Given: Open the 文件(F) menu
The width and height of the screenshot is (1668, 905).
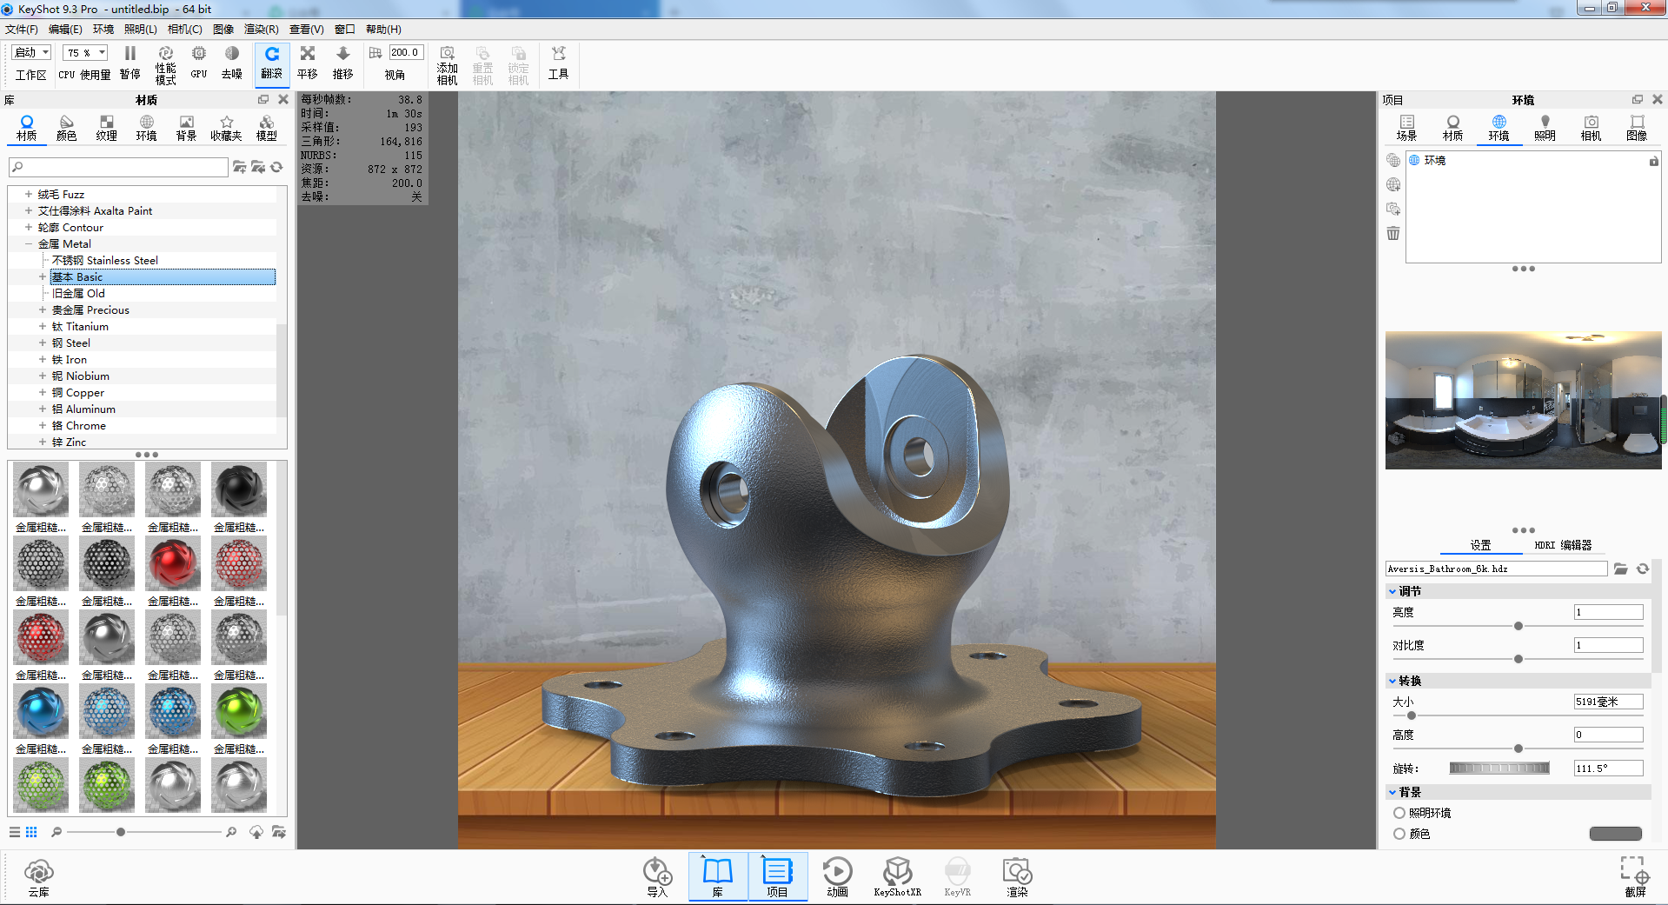Looking at the screenshot, I should [x=22, y=30].
